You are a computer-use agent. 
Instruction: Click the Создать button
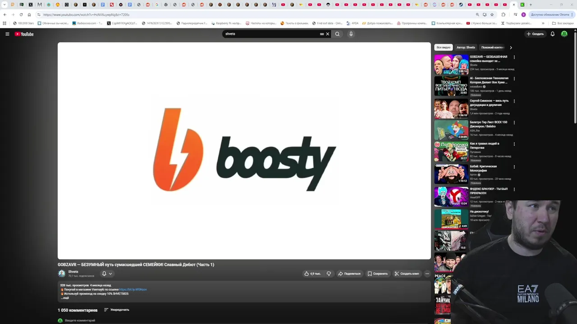pyautogui.click(x=535, y=34)
